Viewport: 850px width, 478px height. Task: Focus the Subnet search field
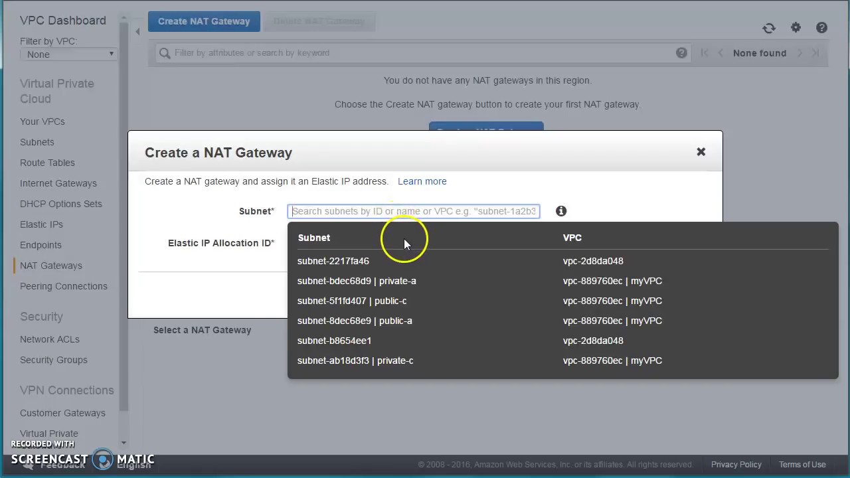tap(414, 211)
